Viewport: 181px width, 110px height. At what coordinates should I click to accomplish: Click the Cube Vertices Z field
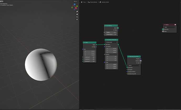[89, 61]
